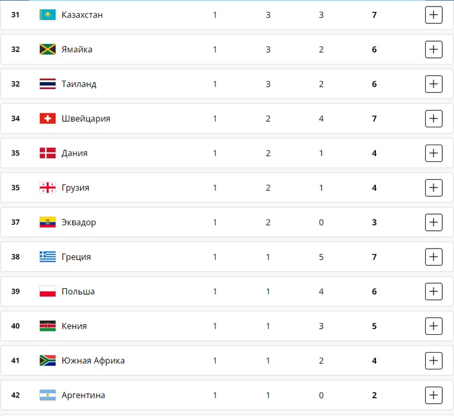Click the Switzerland flag icon
Screen dimensions: 454x416
tap(48, 119)
